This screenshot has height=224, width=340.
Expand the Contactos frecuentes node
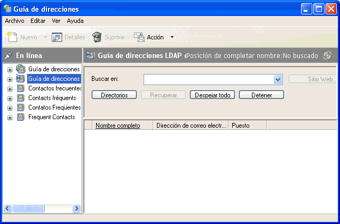click(x=10, y=89)
